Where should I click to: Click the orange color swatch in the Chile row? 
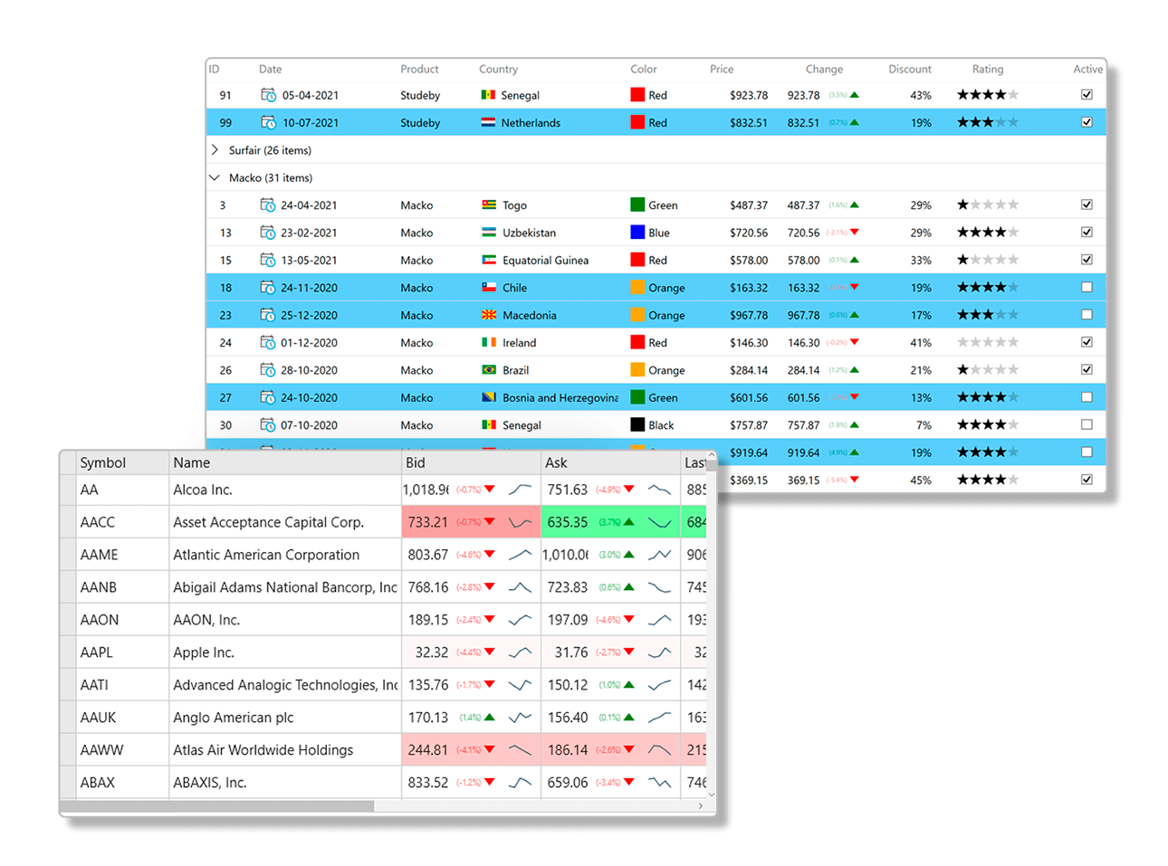(x=637, y=287)
